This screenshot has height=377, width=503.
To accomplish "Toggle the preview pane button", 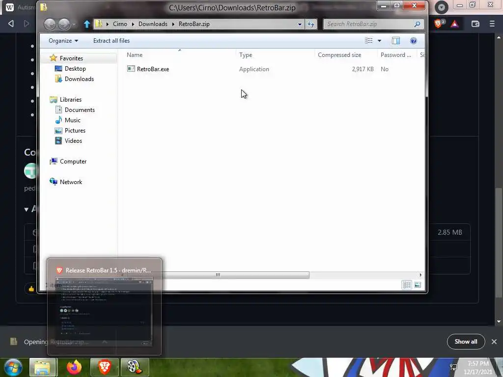I will [396, 41].
